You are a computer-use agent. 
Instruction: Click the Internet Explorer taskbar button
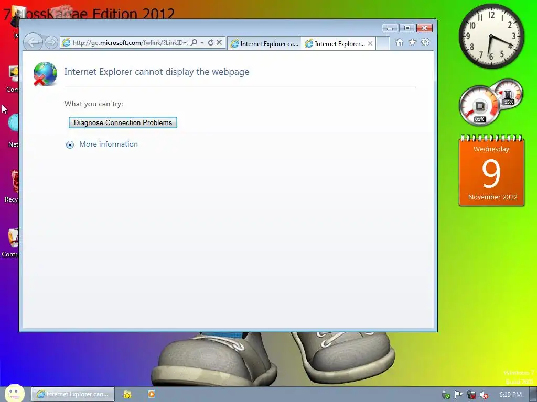[x=73, y=394]
